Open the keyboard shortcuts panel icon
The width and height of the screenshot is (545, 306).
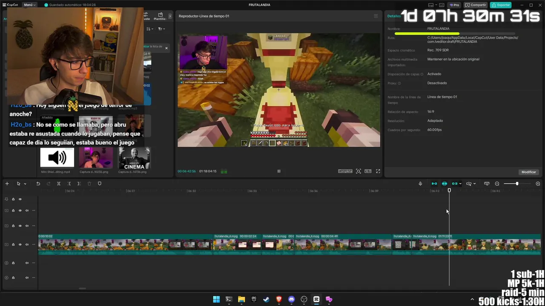pyautogui.click(x=442, y=5)
